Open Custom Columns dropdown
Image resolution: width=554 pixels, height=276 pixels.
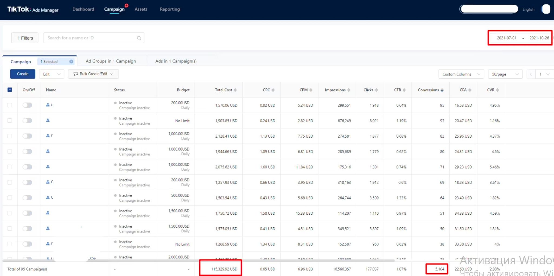[461, 74]
